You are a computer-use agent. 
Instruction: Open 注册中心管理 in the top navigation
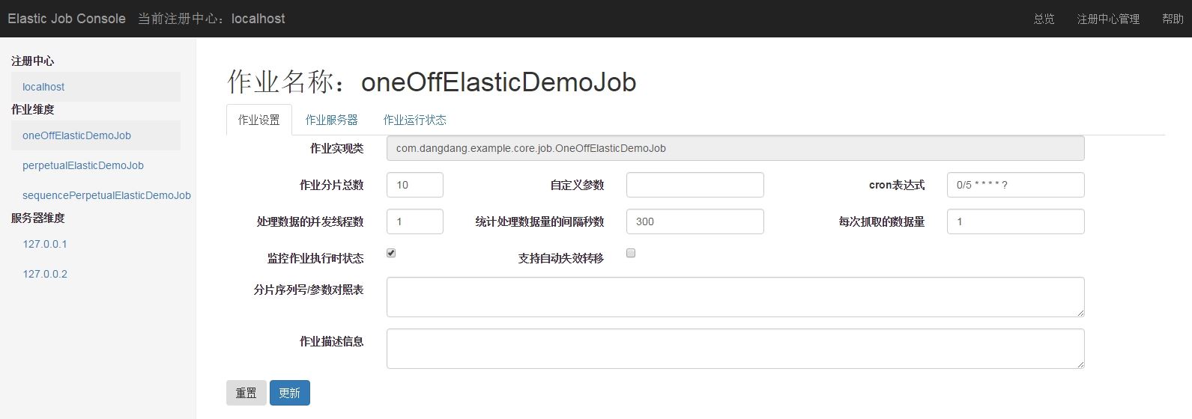coord(1108,19)
